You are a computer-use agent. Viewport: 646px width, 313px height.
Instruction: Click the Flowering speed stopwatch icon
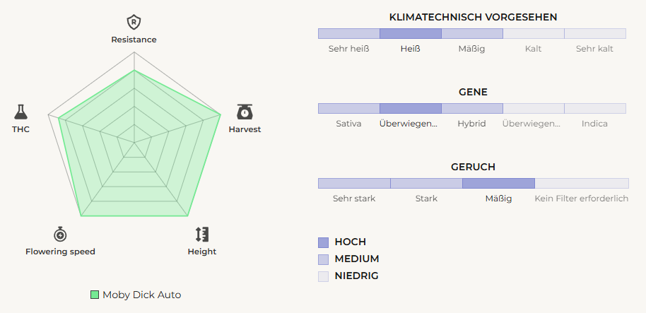tap(60, 234)
